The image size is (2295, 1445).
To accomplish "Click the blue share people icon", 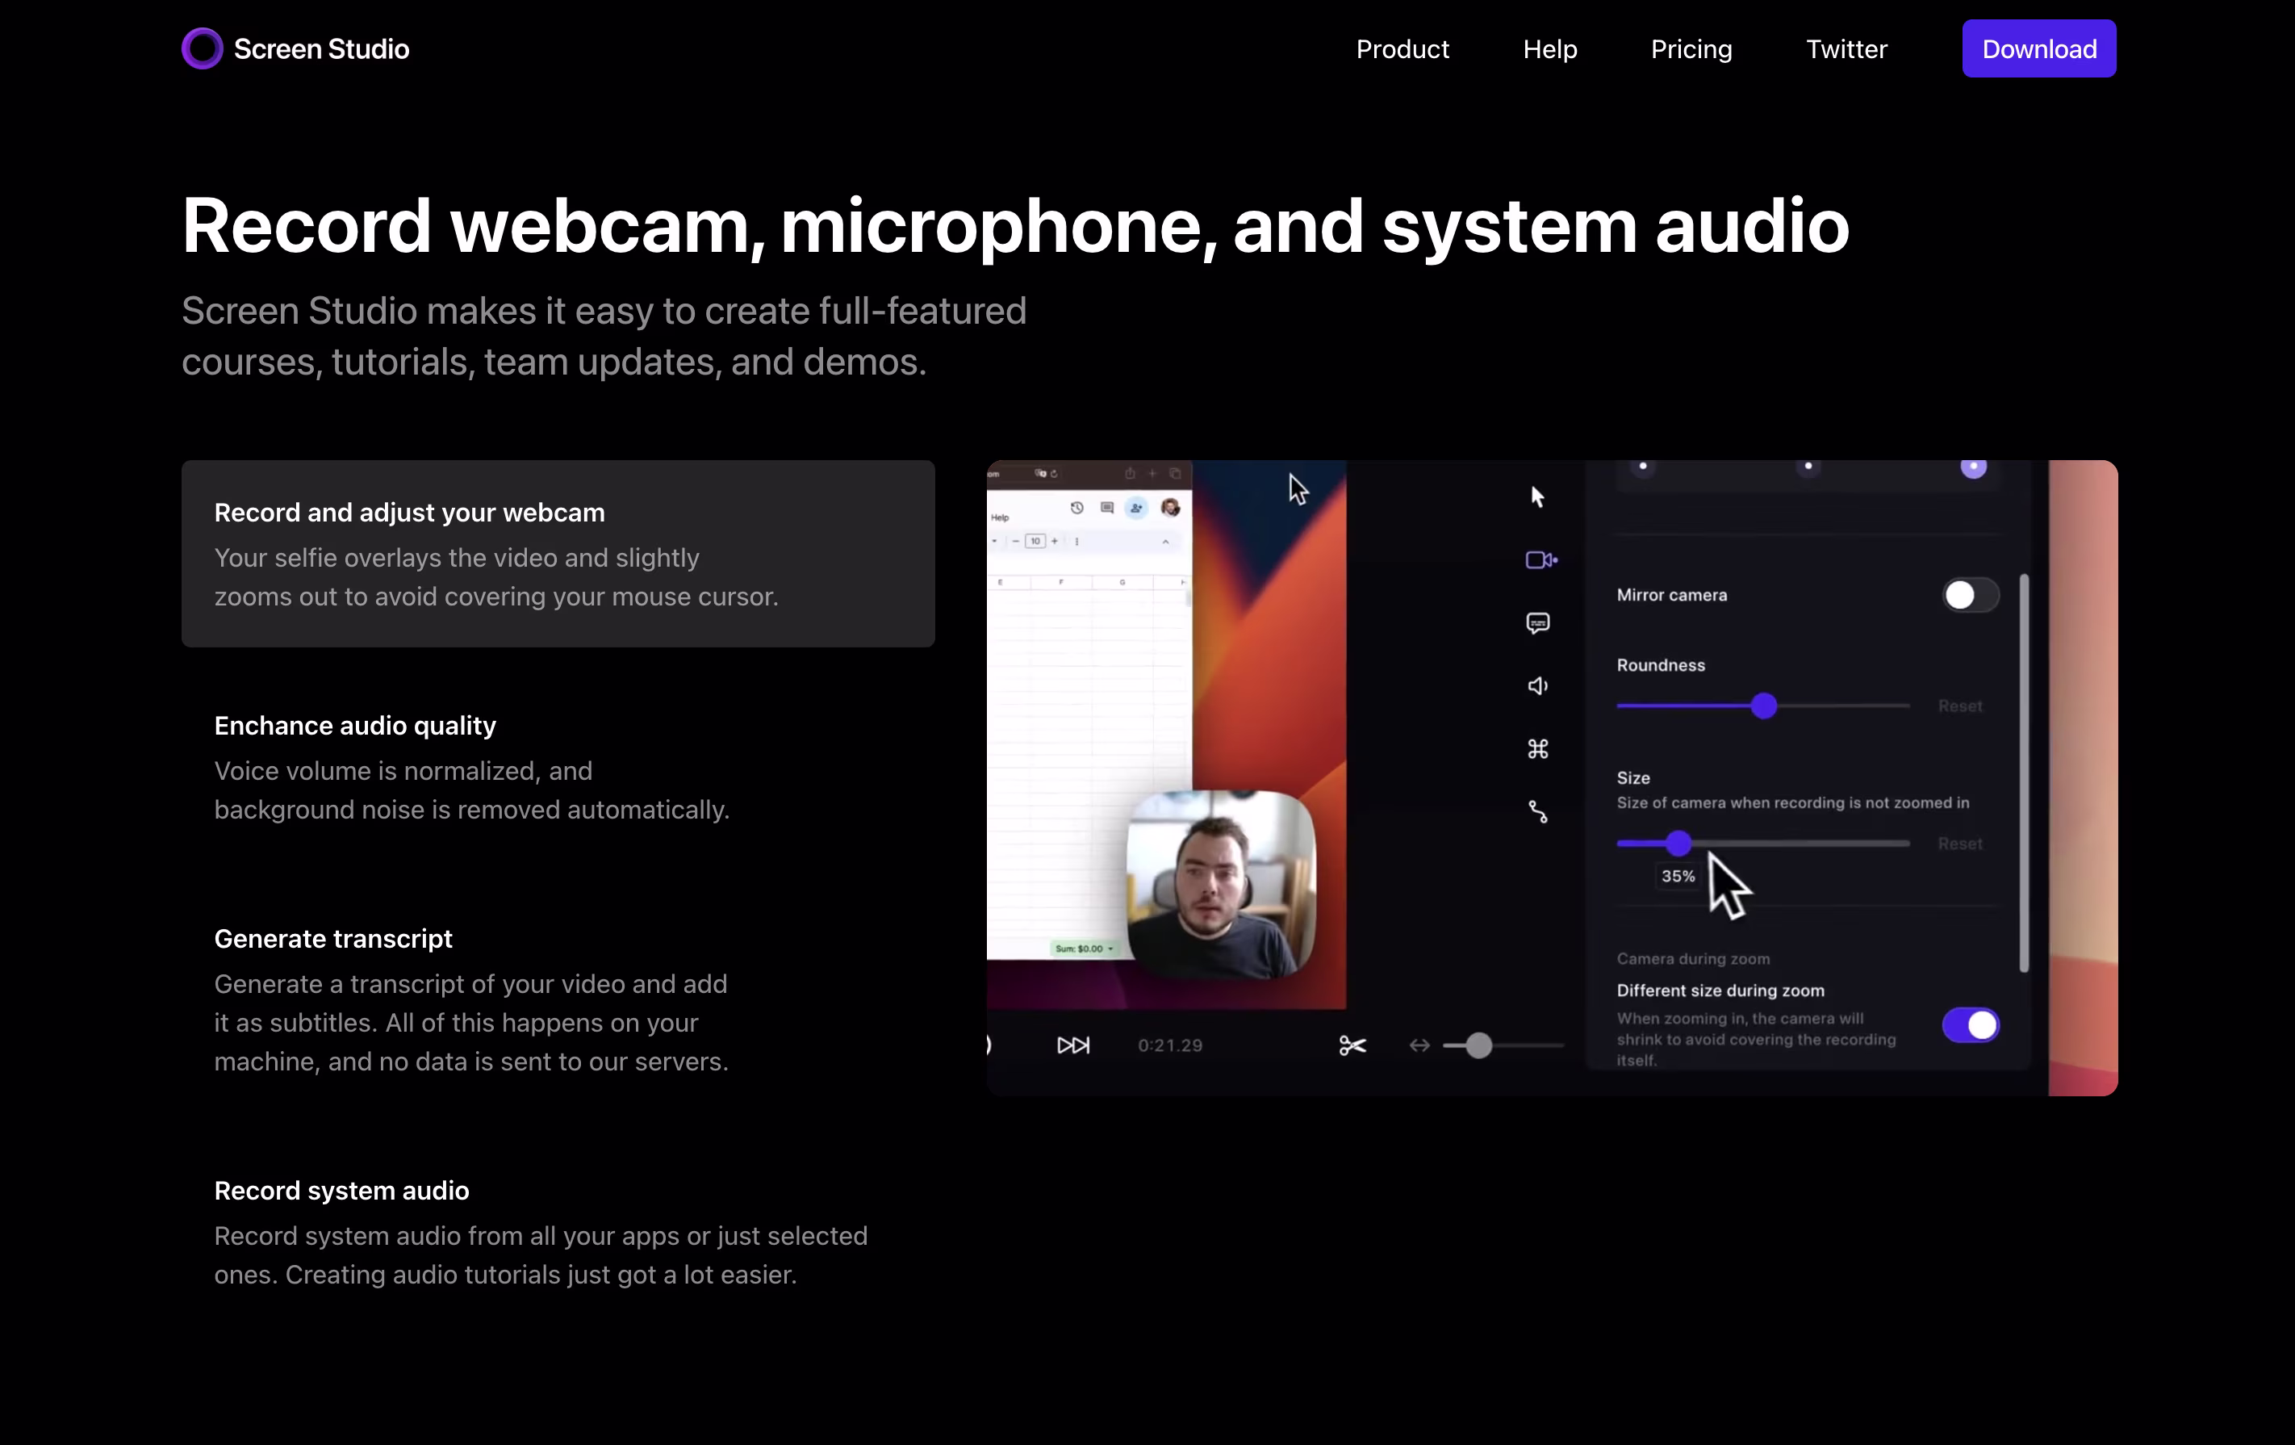I will (1136, 508).
